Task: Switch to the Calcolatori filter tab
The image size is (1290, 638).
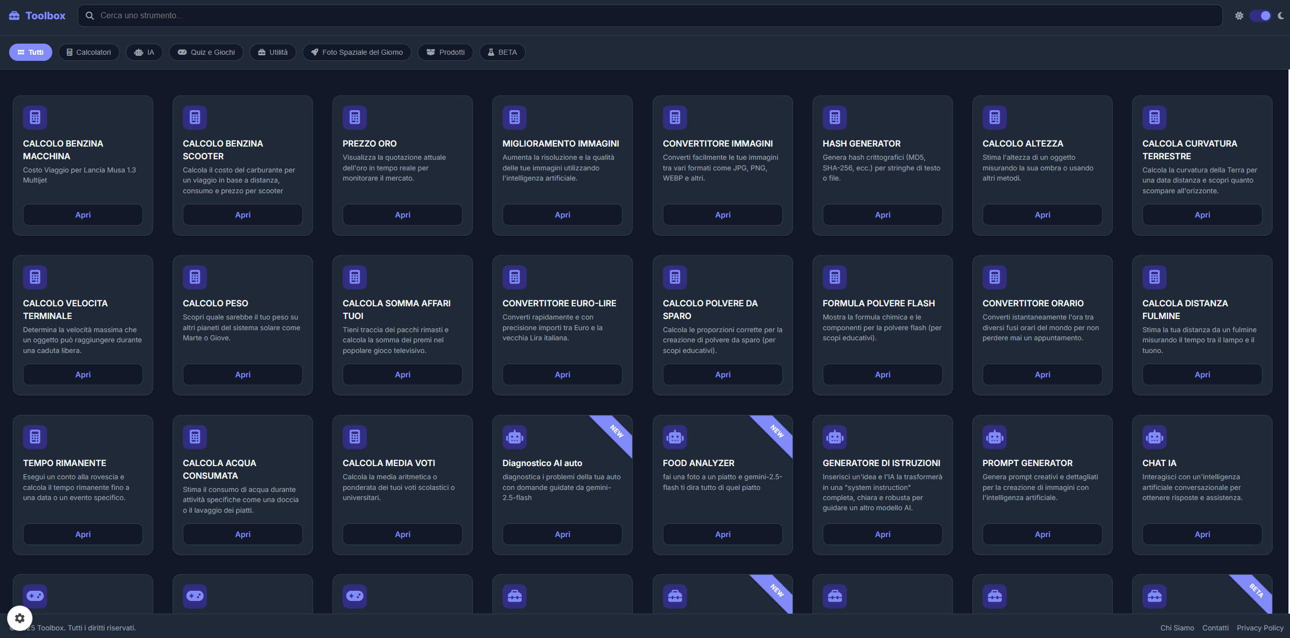Action: click(x=89, y=52)
